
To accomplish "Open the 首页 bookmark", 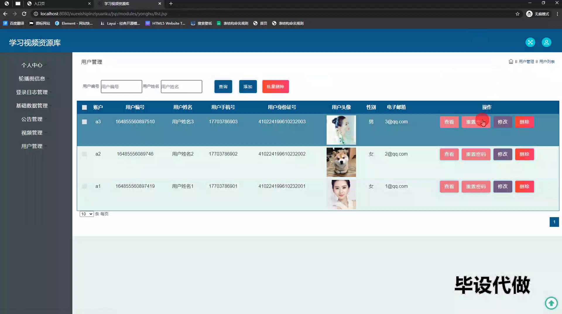I will click(260, 23).
